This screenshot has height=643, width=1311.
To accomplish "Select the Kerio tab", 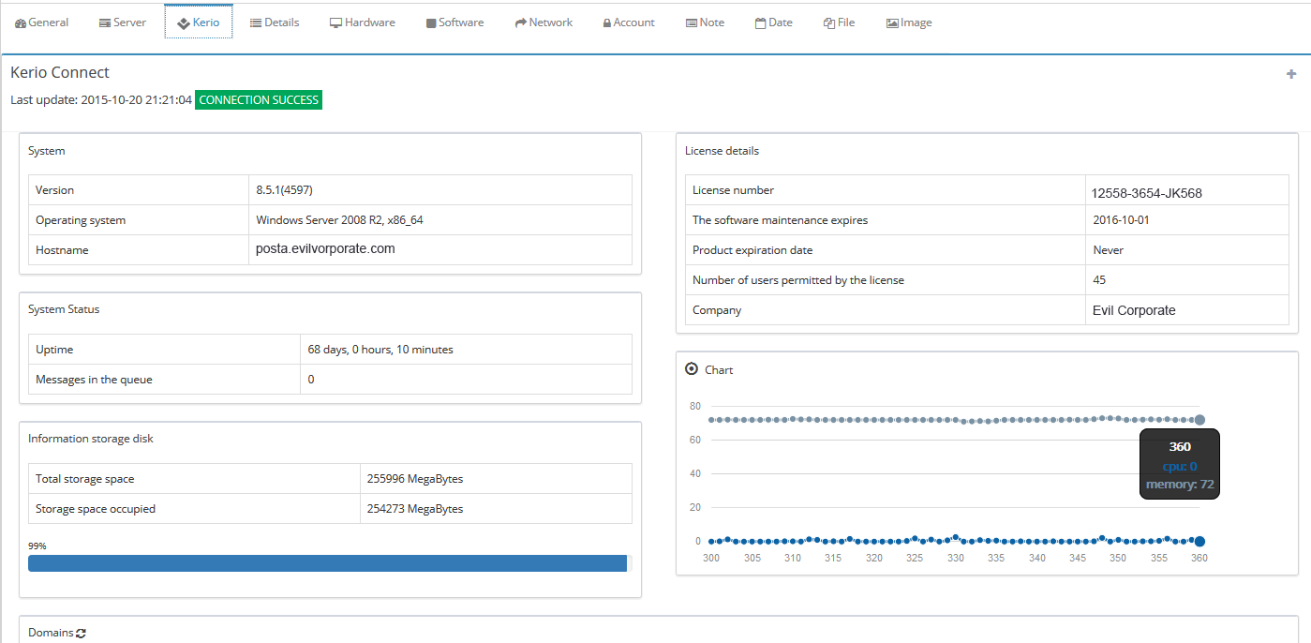I will (x=199, y=22).
